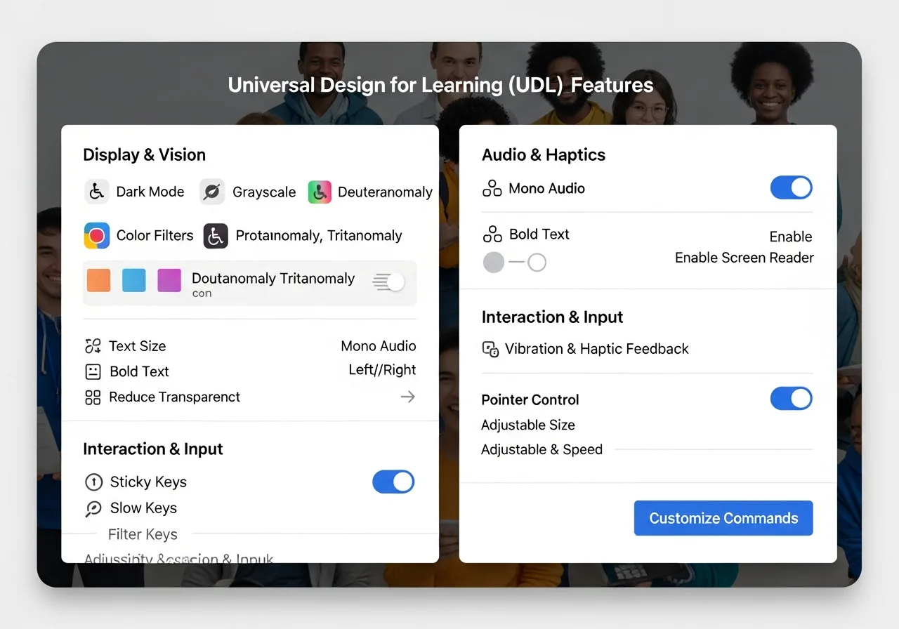Turn off the Sticky Keys switch
899x629 pixels.
click(x=393, y=482)
